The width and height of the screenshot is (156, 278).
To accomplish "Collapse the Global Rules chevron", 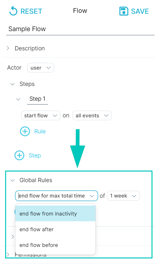I will tap(12, 180).
